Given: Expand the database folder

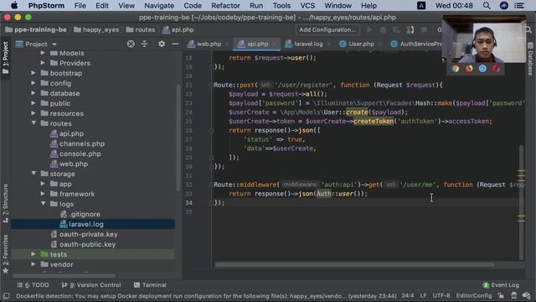Looking at the screenshot, I should point(33,93).
